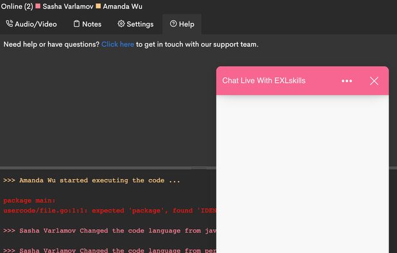
Task: Click the 'Chat Live With EXLskills' title
Action: pos(264,81)
